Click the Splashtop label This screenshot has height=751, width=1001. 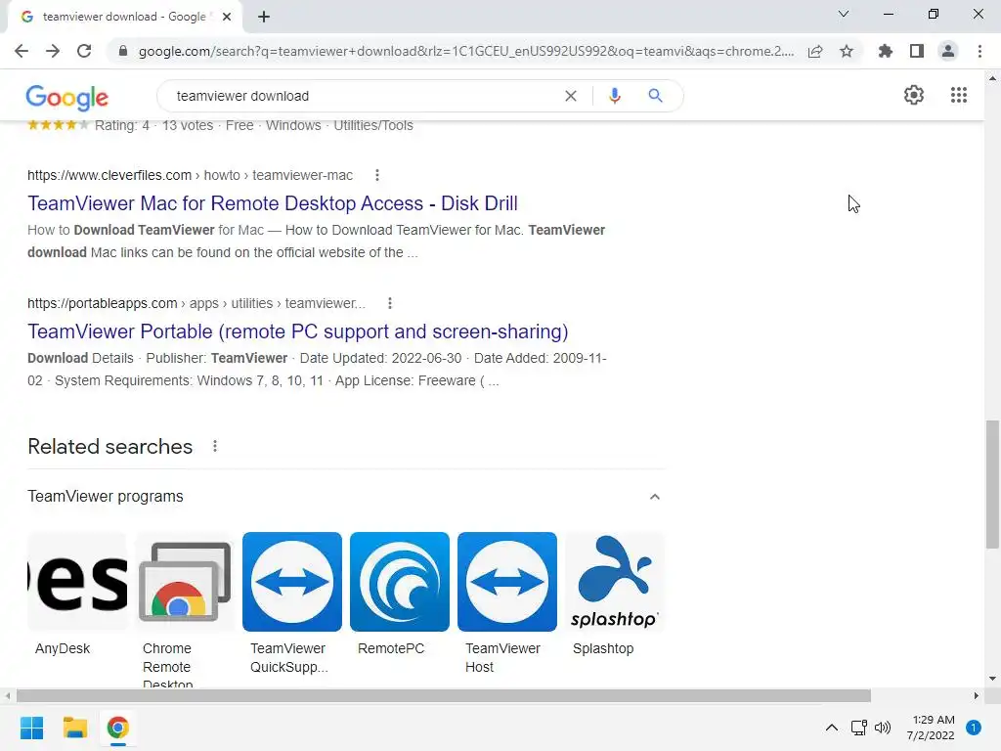pos(603,649)
